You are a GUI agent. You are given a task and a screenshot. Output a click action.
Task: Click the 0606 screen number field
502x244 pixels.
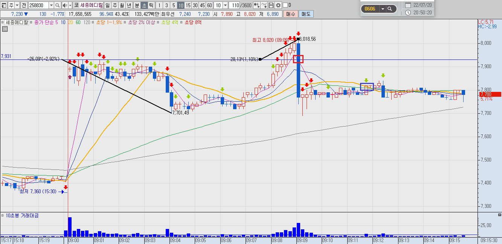click(370, 9)
